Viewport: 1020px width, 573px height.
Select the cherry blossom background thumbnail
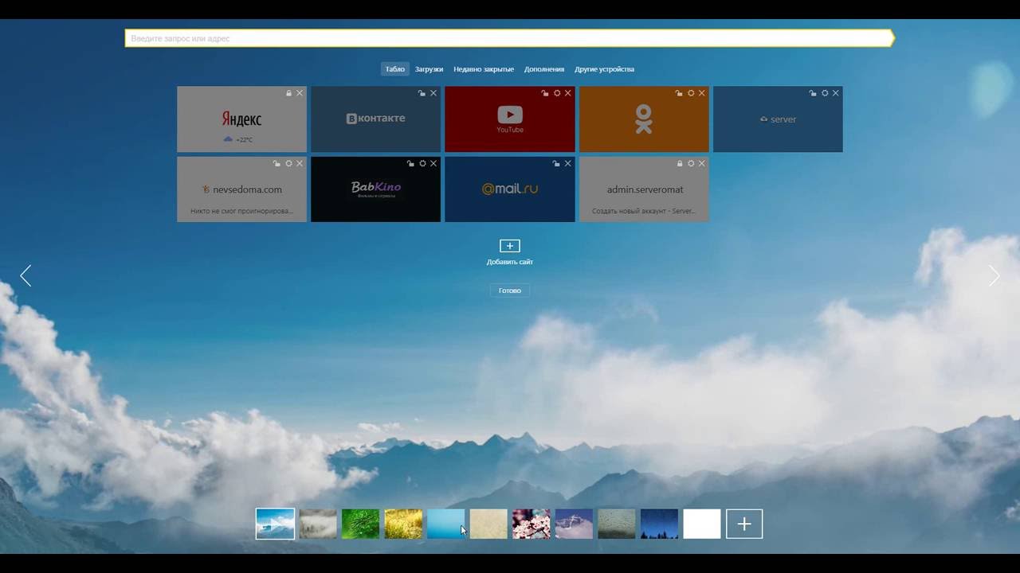(x=532, y=524)
